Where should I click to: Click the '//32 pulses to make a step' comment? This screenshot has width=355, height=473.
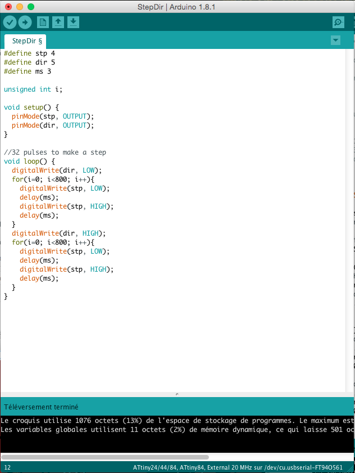tap(55, 152)
